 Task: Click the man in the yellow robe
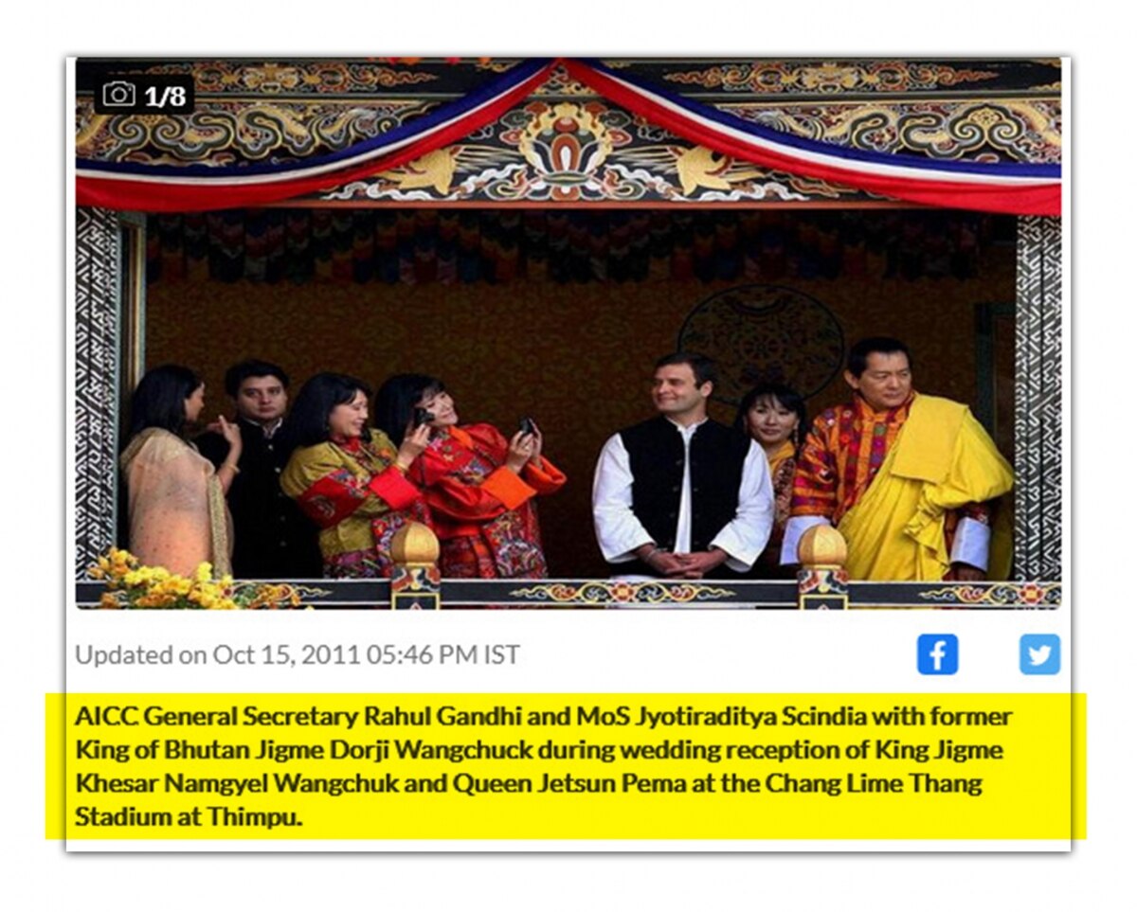(894, 464)
